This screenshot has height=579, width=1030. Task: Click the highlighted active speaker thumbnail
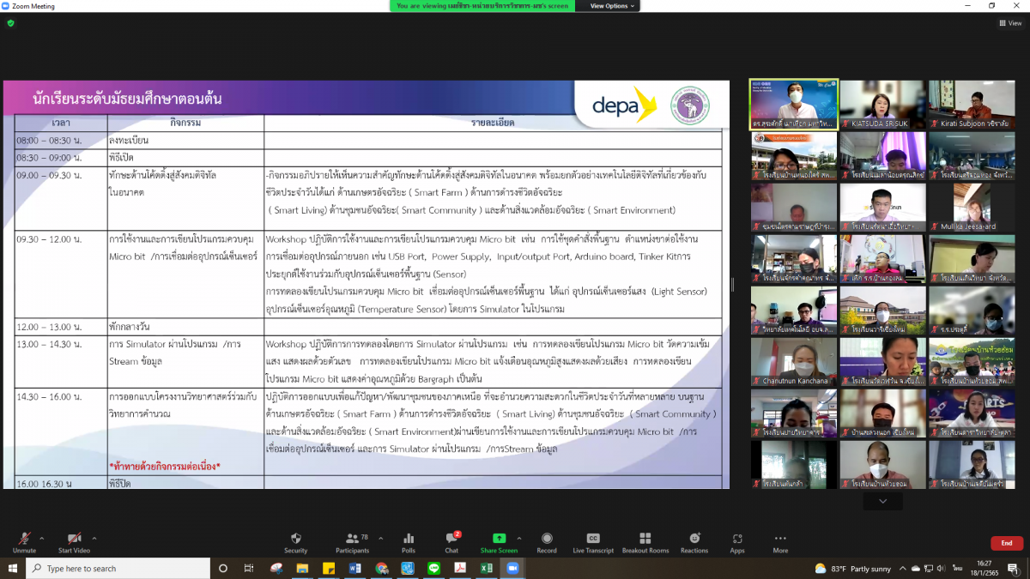click(x=794, y=104)
